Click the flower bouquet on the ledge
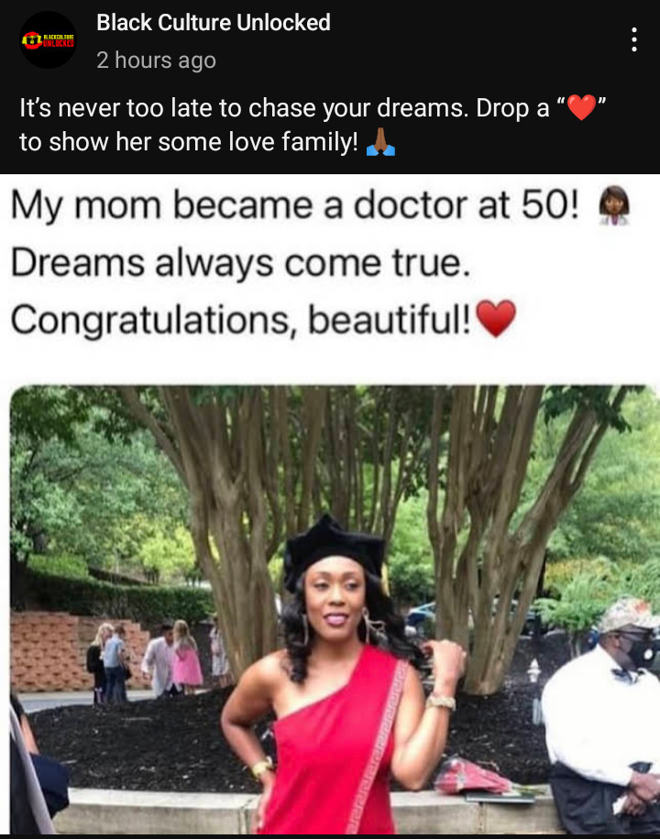660x839 pixels. (x=475, y=777)
